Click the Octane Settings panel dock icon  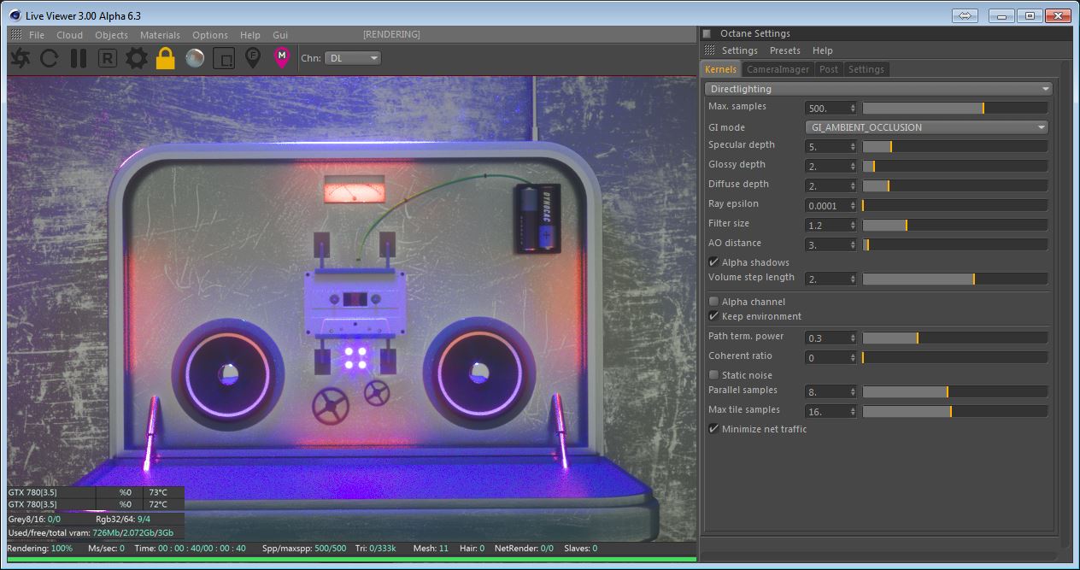point(707,33)
